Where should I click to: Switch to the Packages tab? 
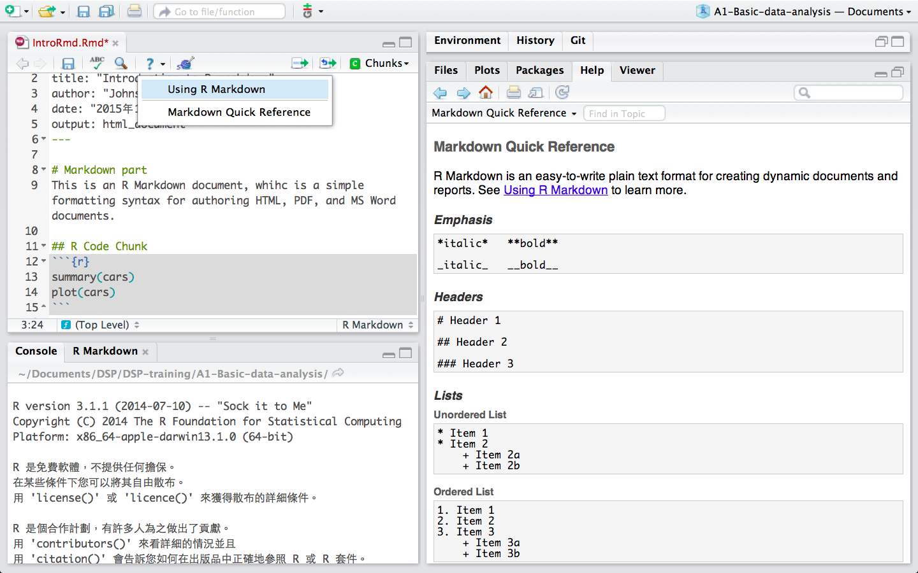(539, 71)
